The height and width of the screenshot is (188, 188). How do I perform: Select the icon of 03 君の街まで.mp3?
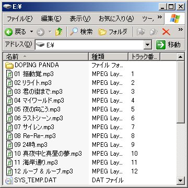pos(9,92)
